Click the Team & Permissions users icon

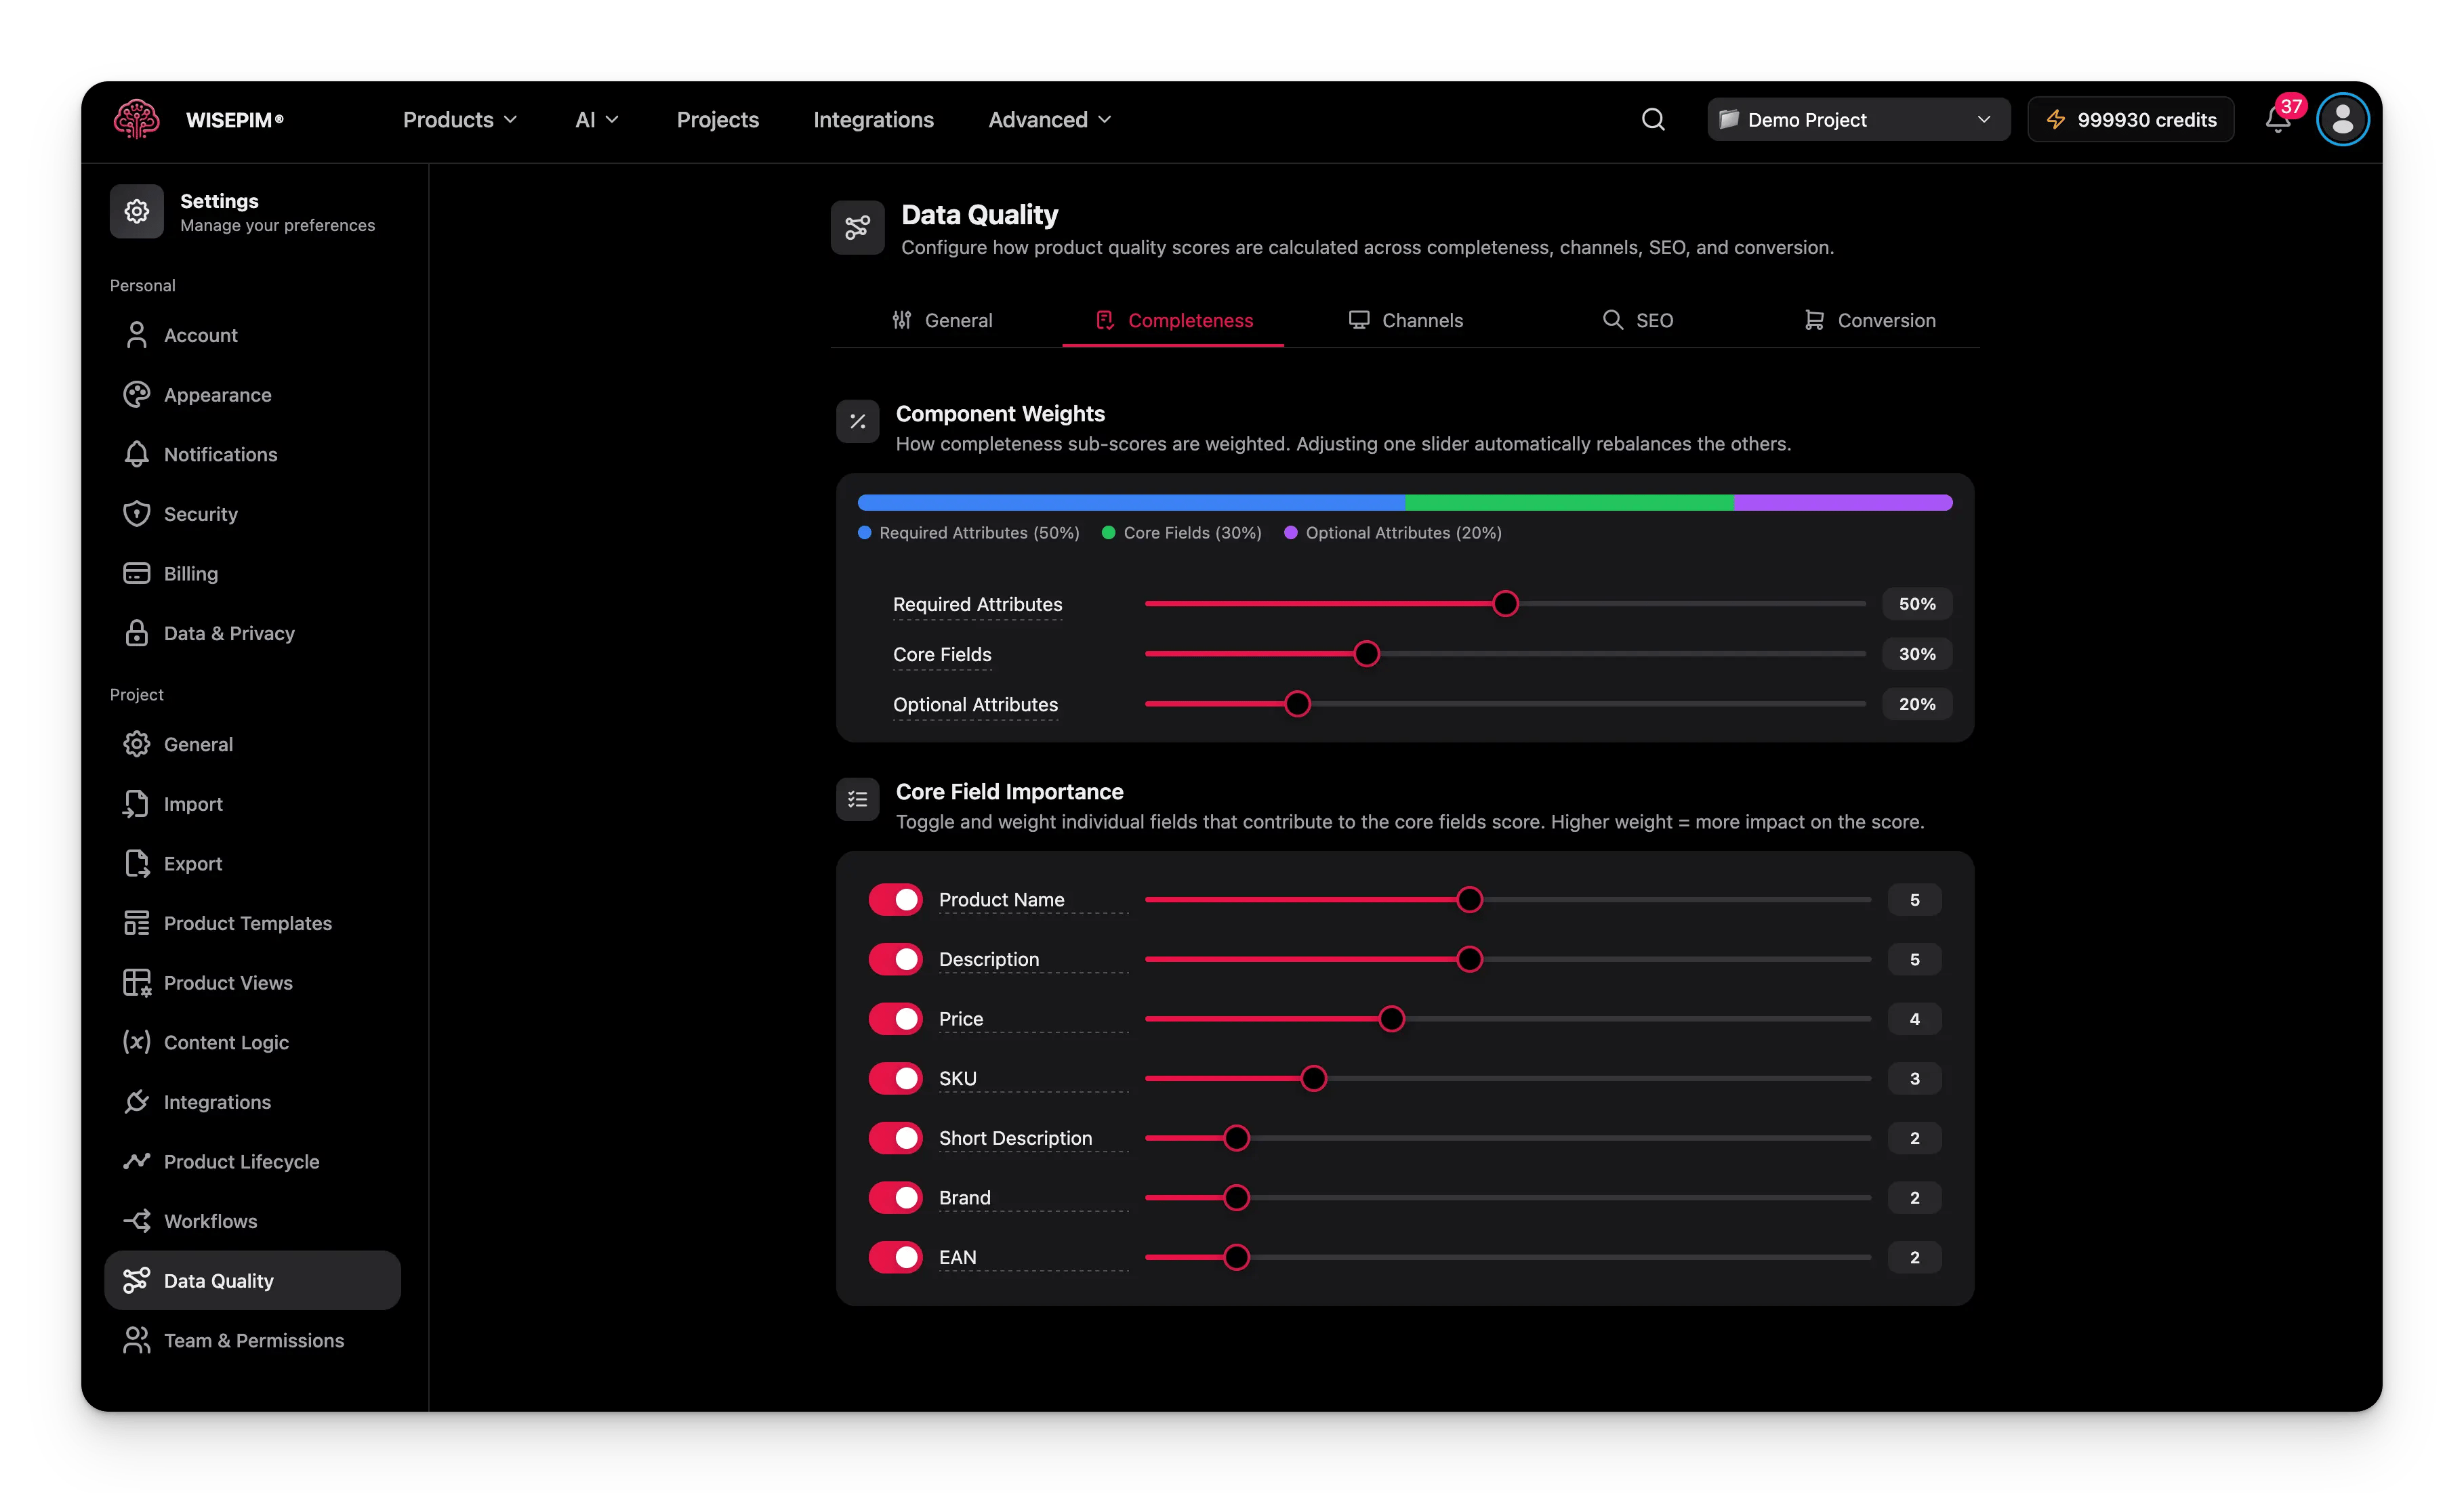pyautogui.click(x=136, y=1340)
